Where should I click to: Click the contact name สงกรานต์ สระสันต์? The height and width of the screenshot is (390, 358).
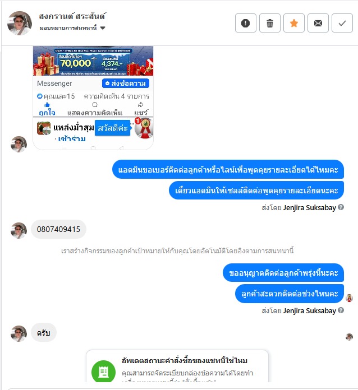click(72, 16)
